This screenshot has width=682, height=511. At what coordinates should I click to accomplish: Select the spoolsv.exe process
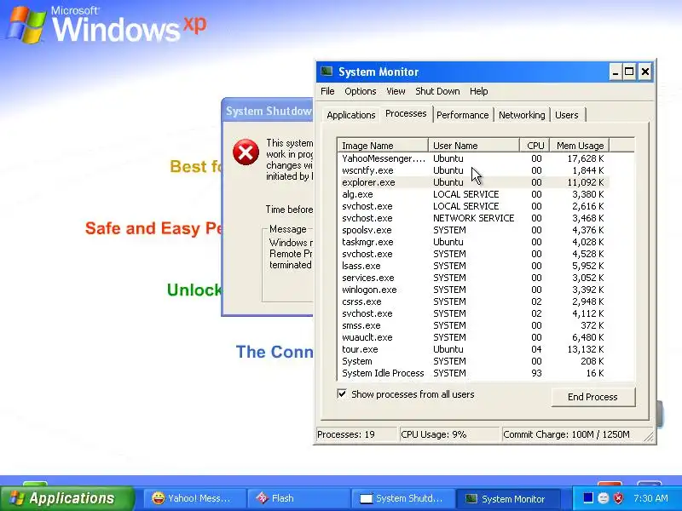point(473,230)
